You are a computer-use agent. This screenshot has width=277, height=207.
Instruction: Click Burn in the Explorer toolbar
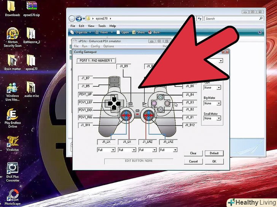click(154, 32)
